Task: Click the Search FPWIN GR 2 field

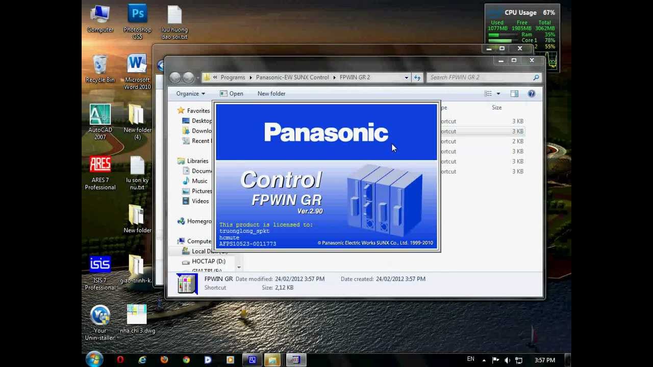Action: [483, 77]
